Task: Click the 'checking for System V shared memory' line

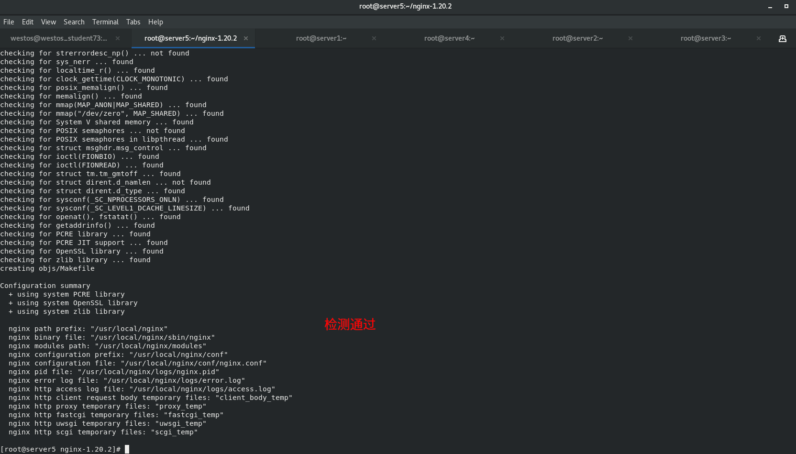Action: (97, 122)
